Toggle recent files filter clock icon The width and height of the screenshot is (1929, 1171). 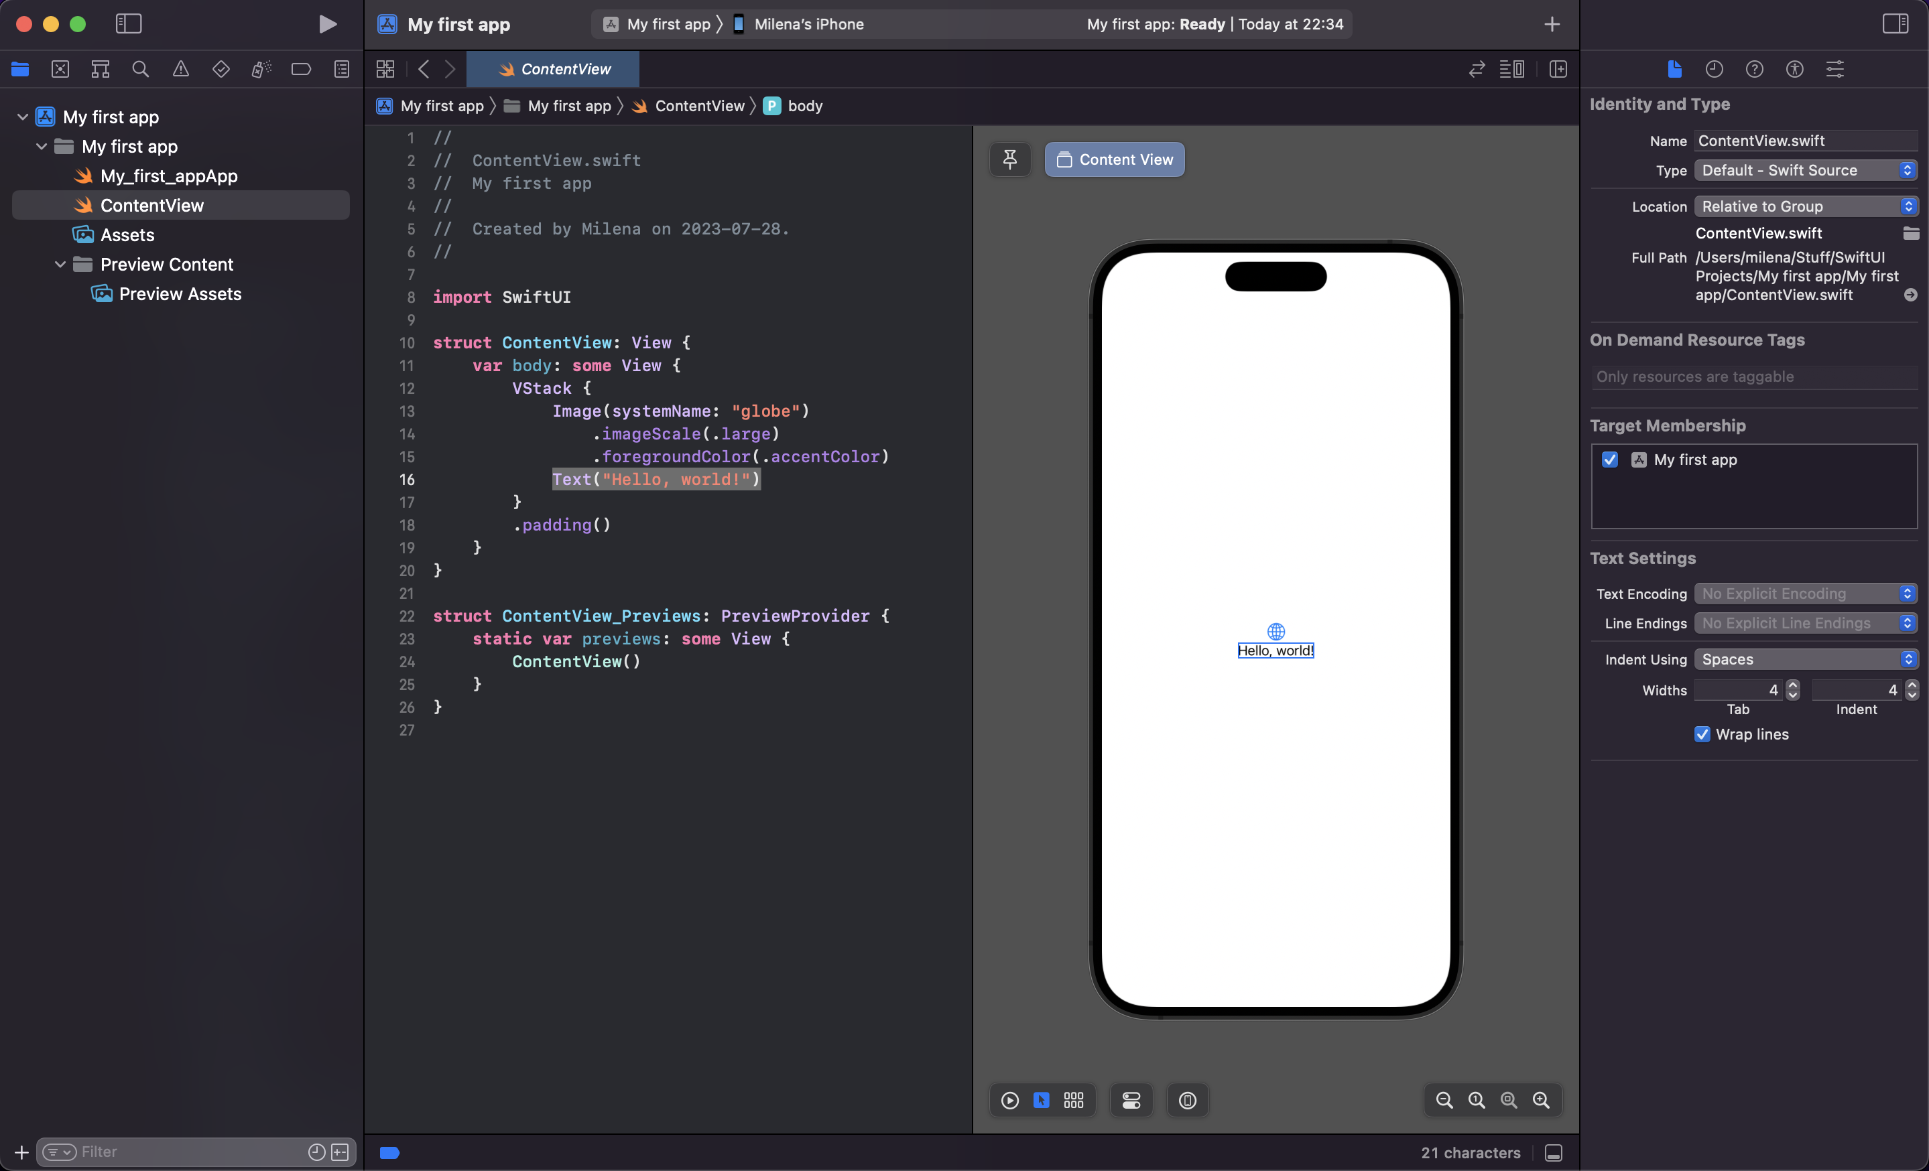click(x=316, y=1152)
